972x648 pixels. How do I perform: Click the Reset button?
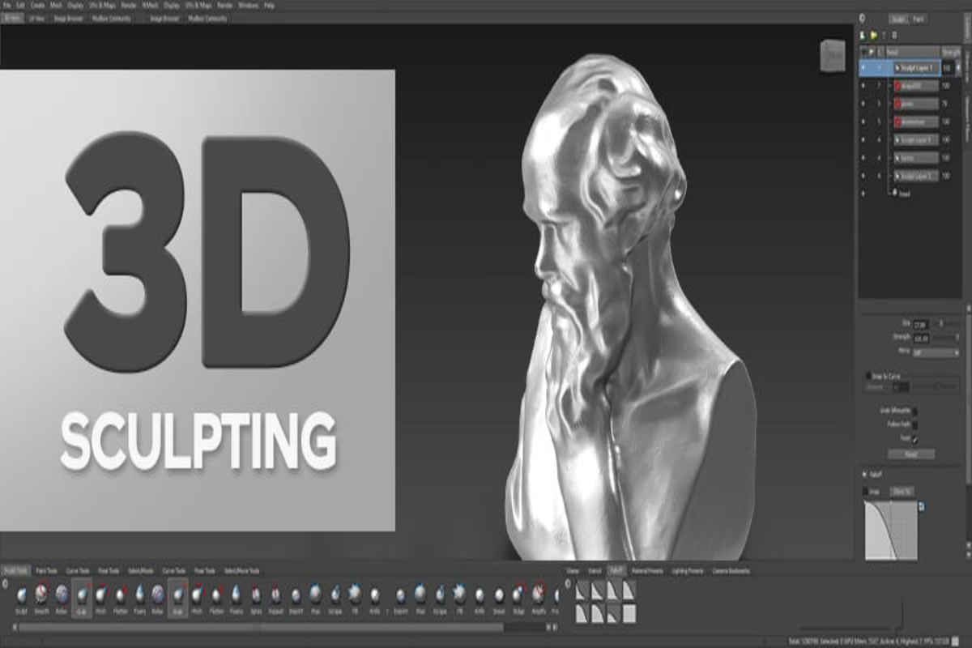[x=910, y=454]
